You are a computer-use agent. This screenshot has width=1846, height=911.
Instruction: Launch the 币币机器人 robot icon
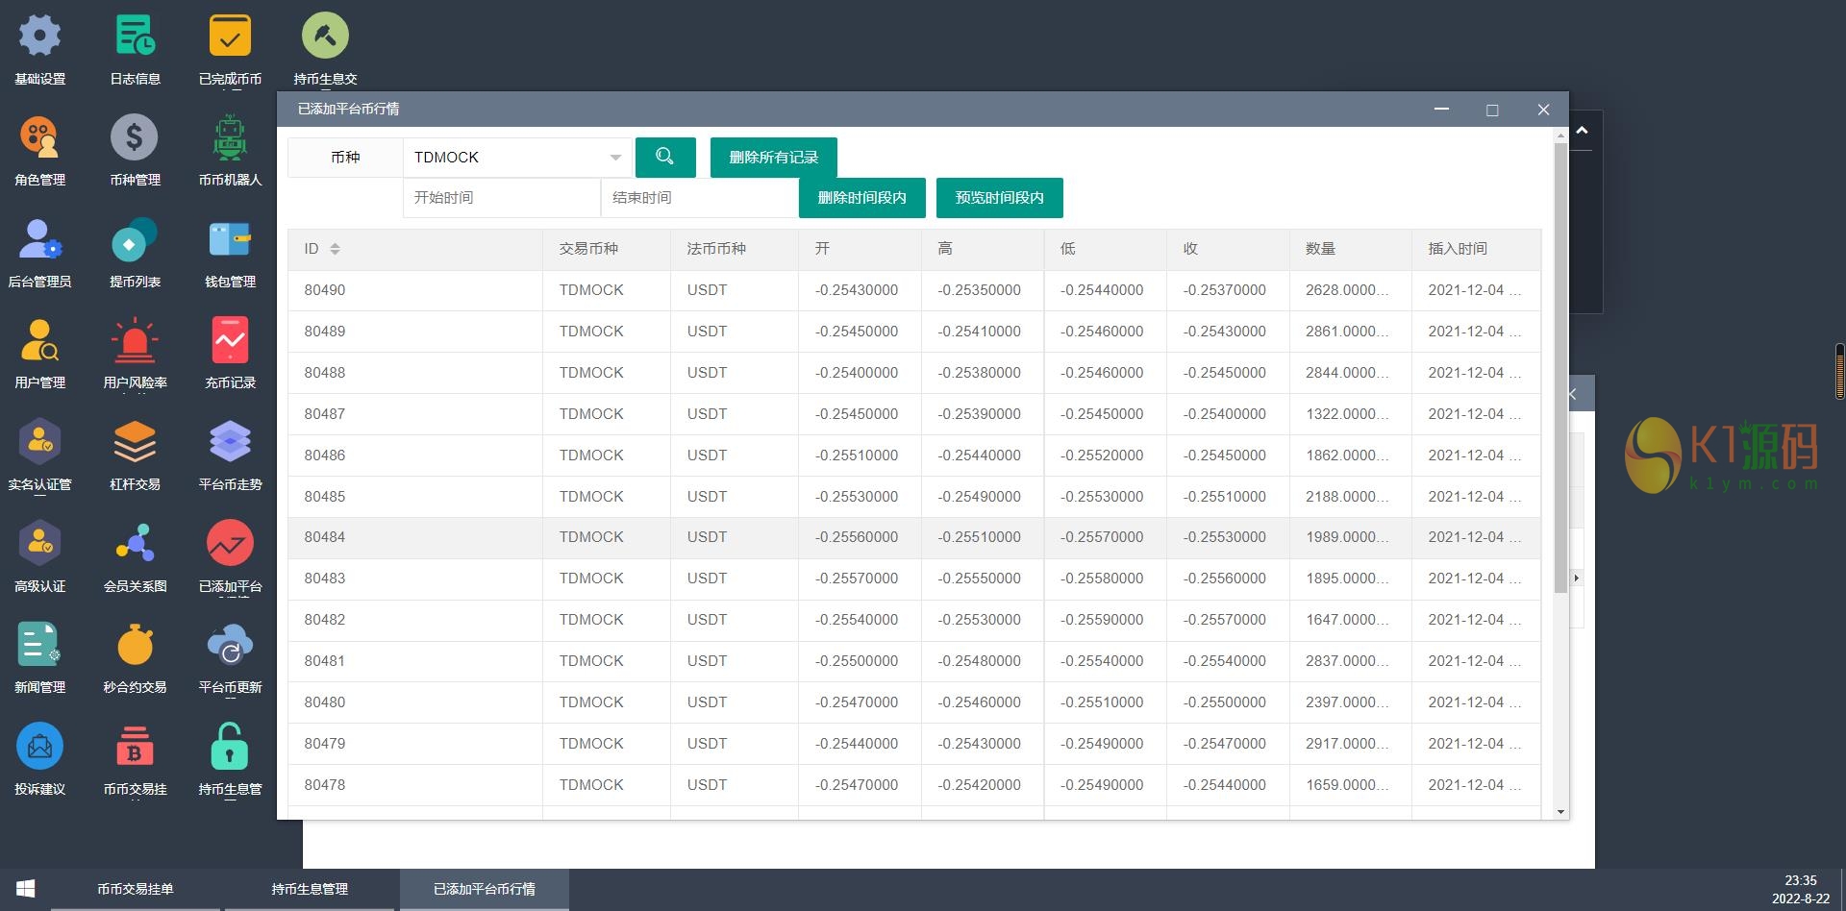point(230,138)
